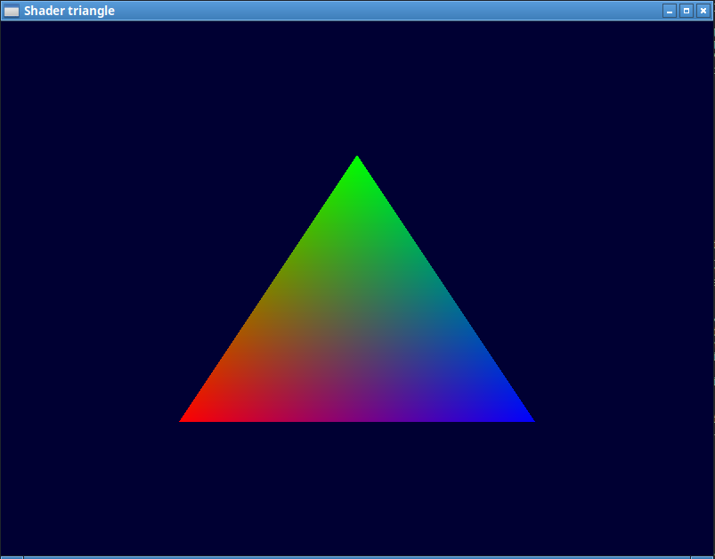The width and height of the screenshot is (715, 559).
Task: Close the Shader triangle window
Action: (703, 11)
